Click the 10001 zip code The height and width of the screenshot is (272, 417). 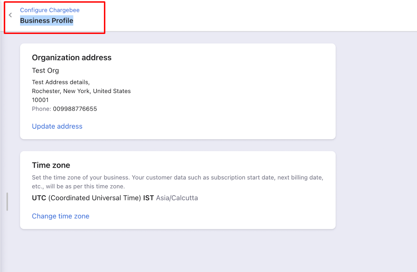tap(40, 100)
